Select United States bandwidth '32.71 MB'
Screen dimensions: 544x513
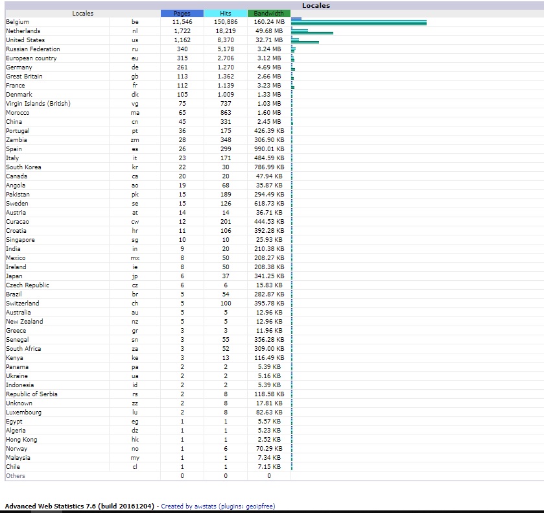[x=269, y=40]
